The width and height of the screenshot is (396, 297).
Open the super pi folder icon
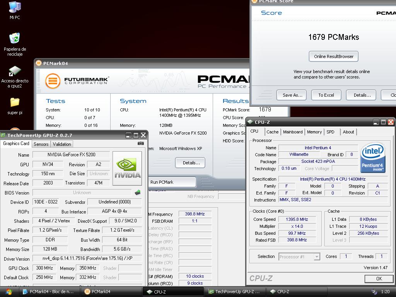pyautogui.click(x=15, y=102)
